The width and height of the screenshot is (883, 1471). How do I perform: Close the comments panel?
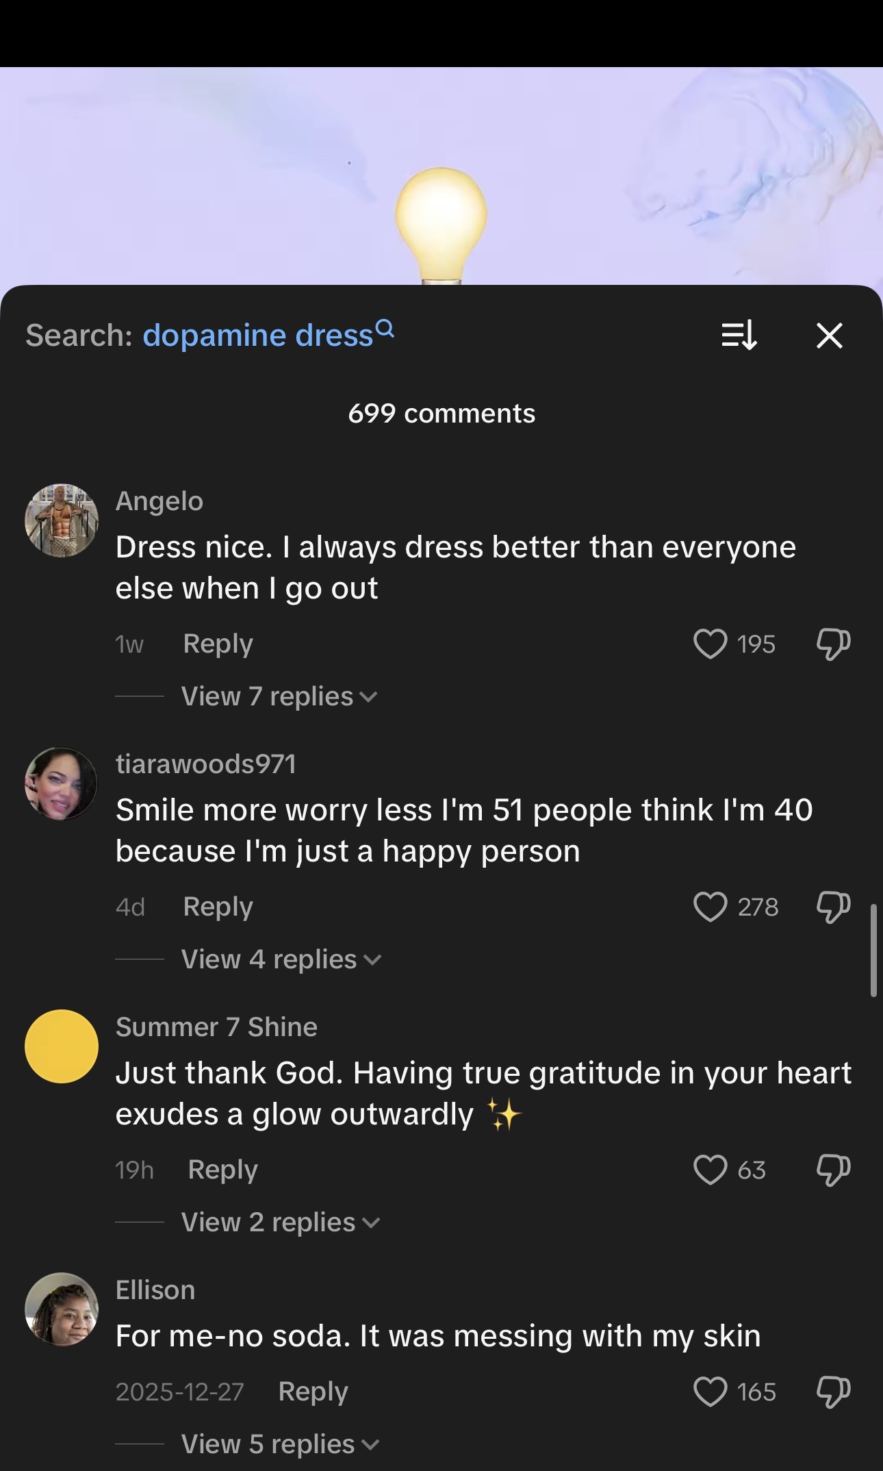pyautogui.click(x=830, y=336)
